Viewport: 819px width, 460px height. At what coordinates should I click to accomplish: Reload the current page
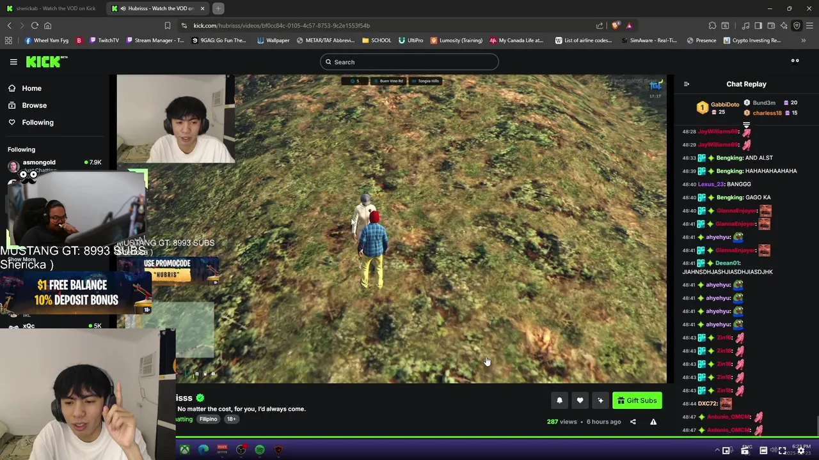coord(35,26)
